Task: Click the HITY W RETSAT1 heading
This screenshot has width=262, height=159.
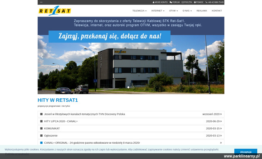Action: coord(58,100)
